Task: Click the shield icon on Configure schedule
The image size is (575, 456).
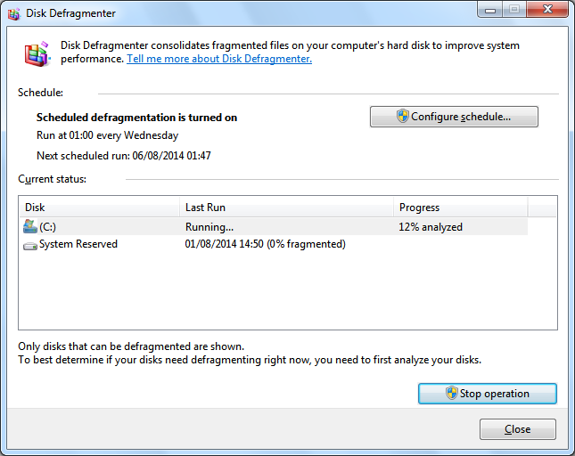Action: coord(402,117)
